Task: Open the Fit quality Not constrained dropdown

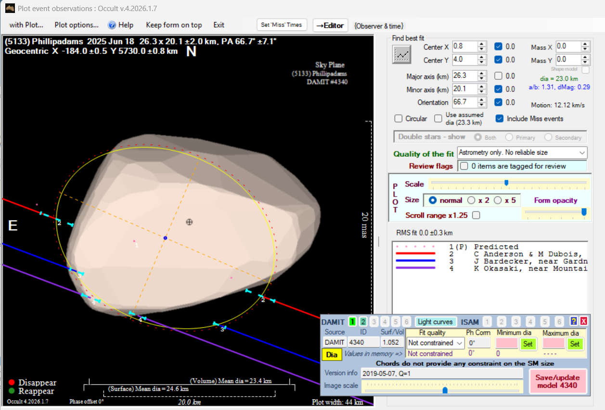Action: click(436, 343)
